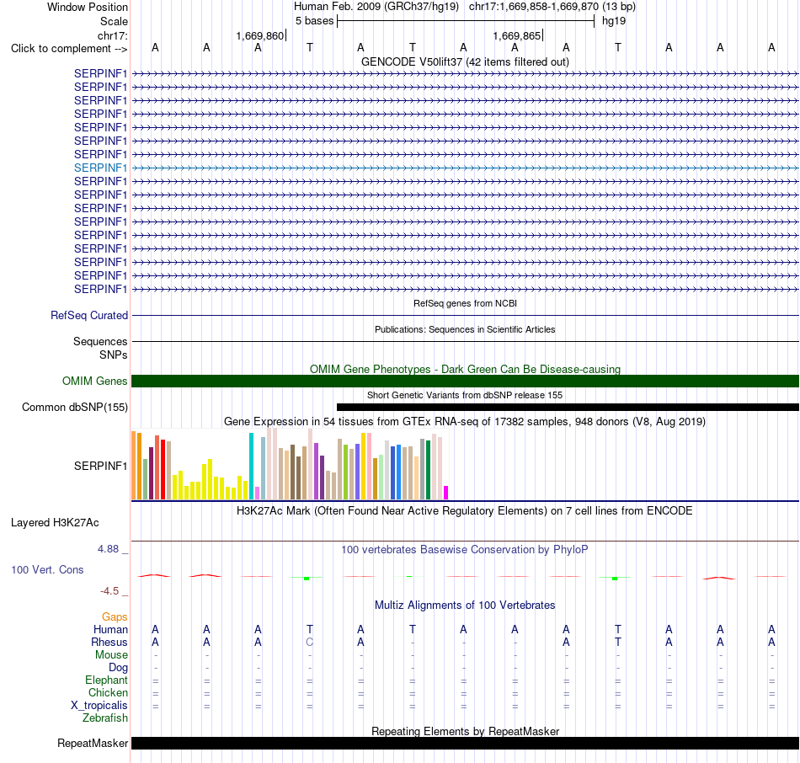Click coordinate marker 1,669,865
The width and height of the screenshot is (800, 763).
(x=516, y=35)
